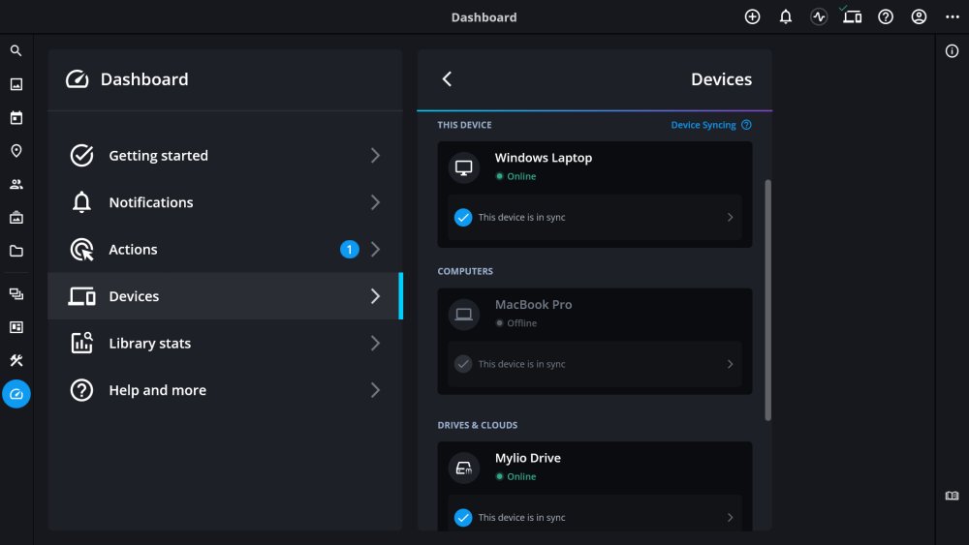Open the Map location pin view
This screenshot has height=545, width=969.
(16, 151)
